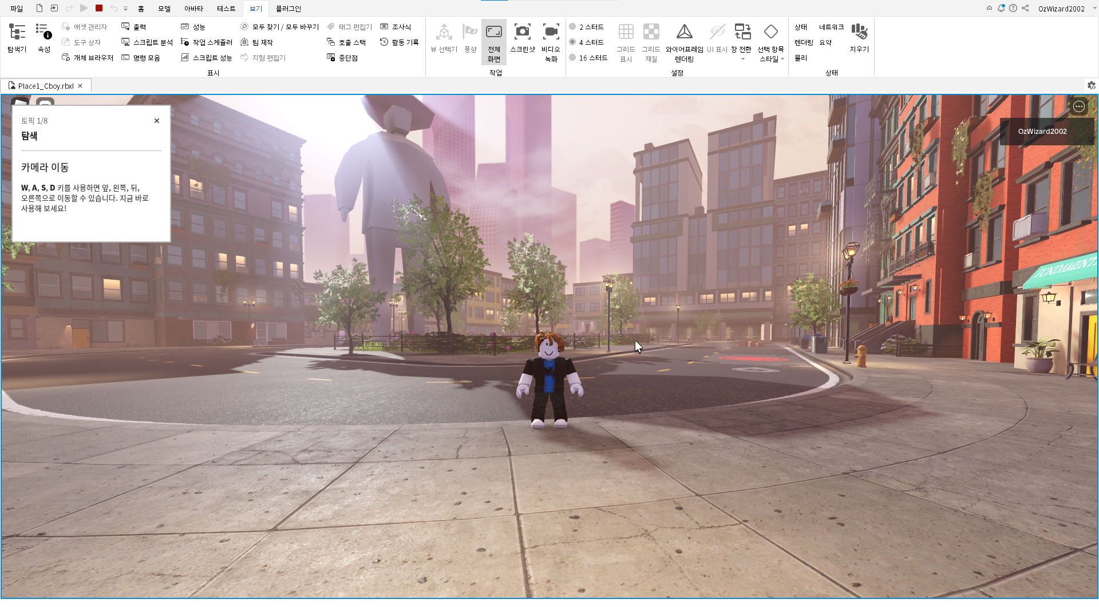Click the avatar character in the viewport
The height and width of the screenshot is (607, 1099).
pos(549,380)
